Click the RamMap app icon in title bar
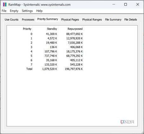This screenshot has height=134, width=144. [x=5, y=4]
